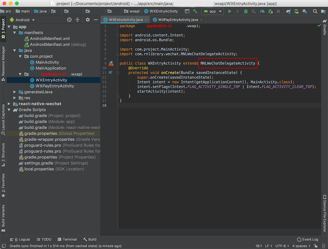Screen dimensions: 328x249
Task: Open the Android profiler gauge icon
Action: pos(262,11)
